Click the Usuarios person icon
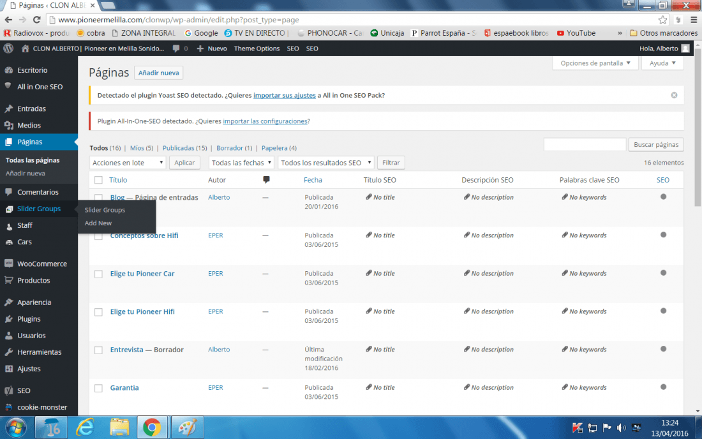Image resolution: width=702 pixels, height=439 pixels. pyautogui.click(x=9, y=335)
